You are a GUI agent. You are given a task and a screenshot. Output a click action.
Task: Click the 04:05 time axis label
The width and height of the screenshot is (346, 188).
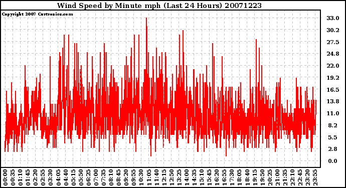click(x=58, y=177)
